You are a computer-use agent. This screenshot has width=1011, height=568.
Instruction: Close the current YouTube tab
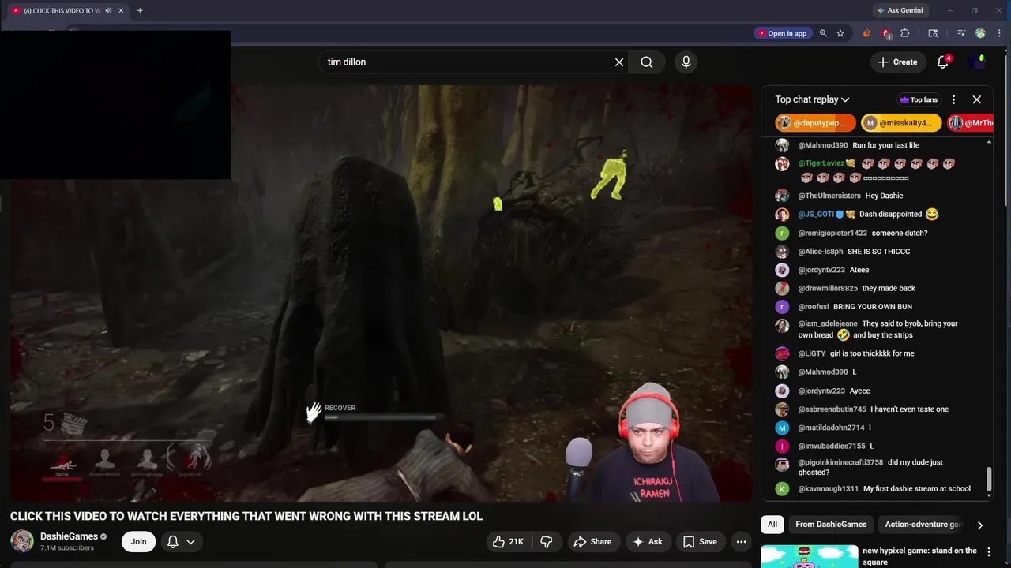click(x=121, y=10)
